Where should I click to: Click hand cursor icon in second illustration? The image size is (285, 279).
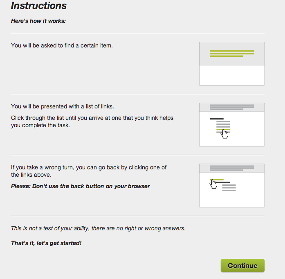click(x=224, y=134)
